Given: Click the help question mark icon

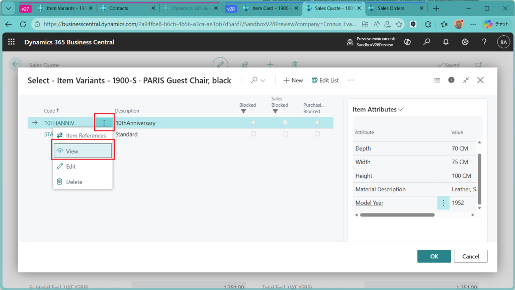Looking at the screenshot, I should point(484,42).
